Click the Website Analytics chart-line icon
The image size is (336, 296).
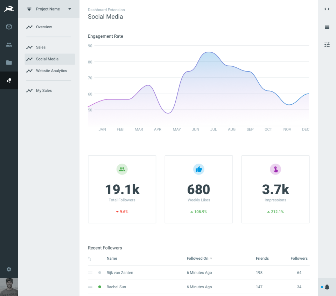click(29, 71)
